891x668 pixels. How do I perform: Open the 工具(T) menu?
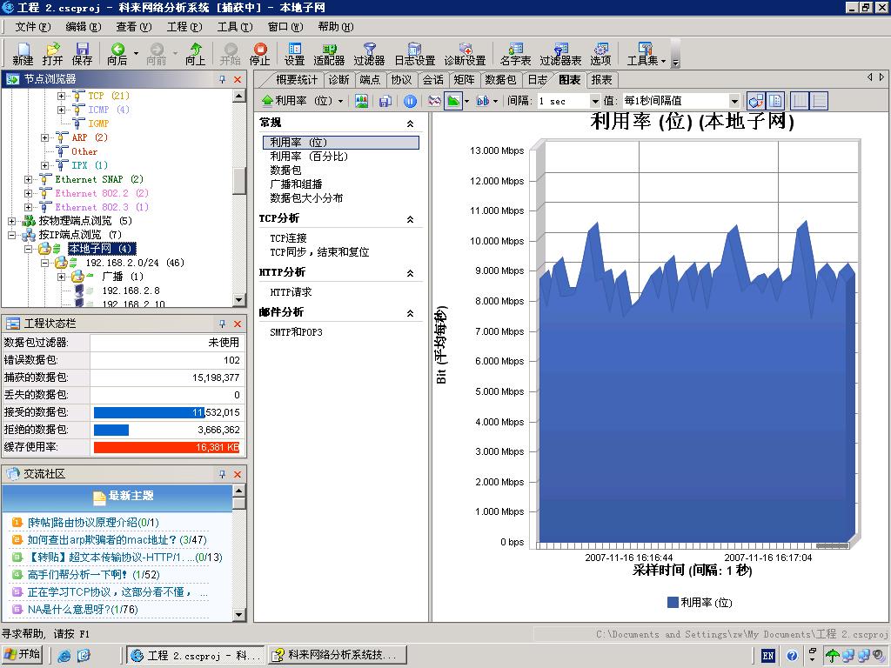click(234, 27)
